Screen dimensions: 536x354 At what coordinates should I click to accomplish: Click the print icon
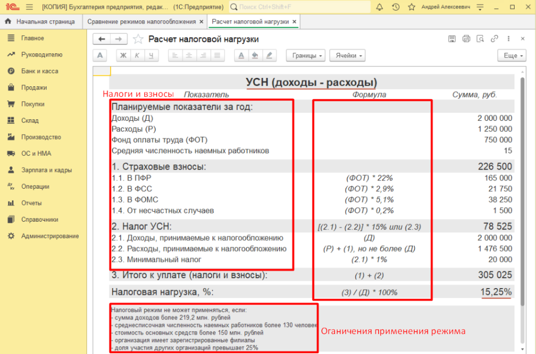466,39
